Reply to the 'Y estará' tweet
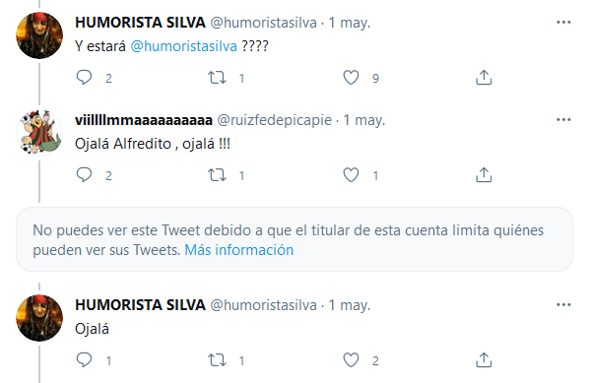The image size is (589, 383). tap(84, 78)
